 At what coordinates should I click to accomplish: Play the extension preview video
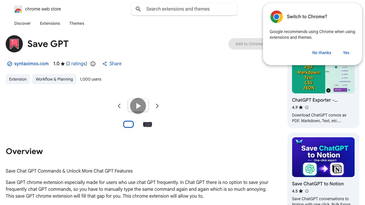(138, 106)
